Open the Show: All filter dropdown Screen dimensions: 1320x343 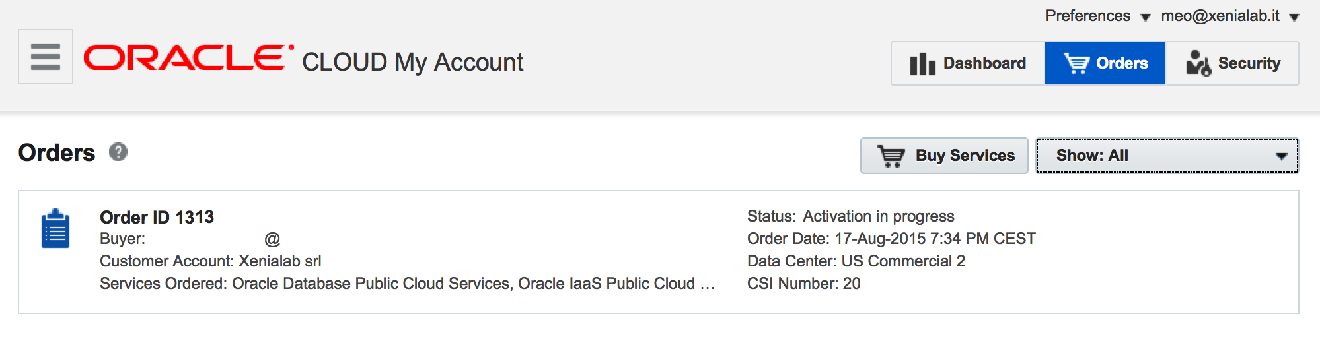coord(1167,156)
